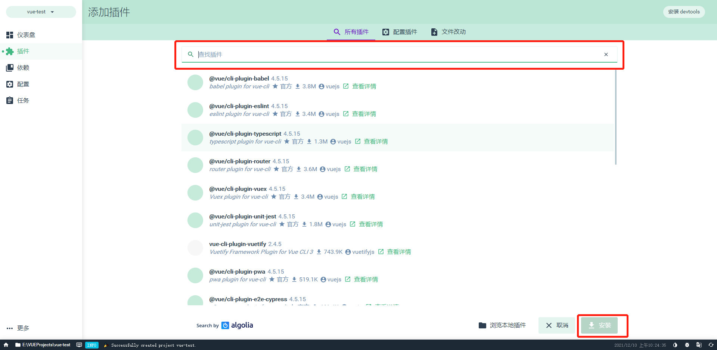717x350 pixels.
Task: Switch to the 文件改动 tab
Action: (x=448, y=32)
